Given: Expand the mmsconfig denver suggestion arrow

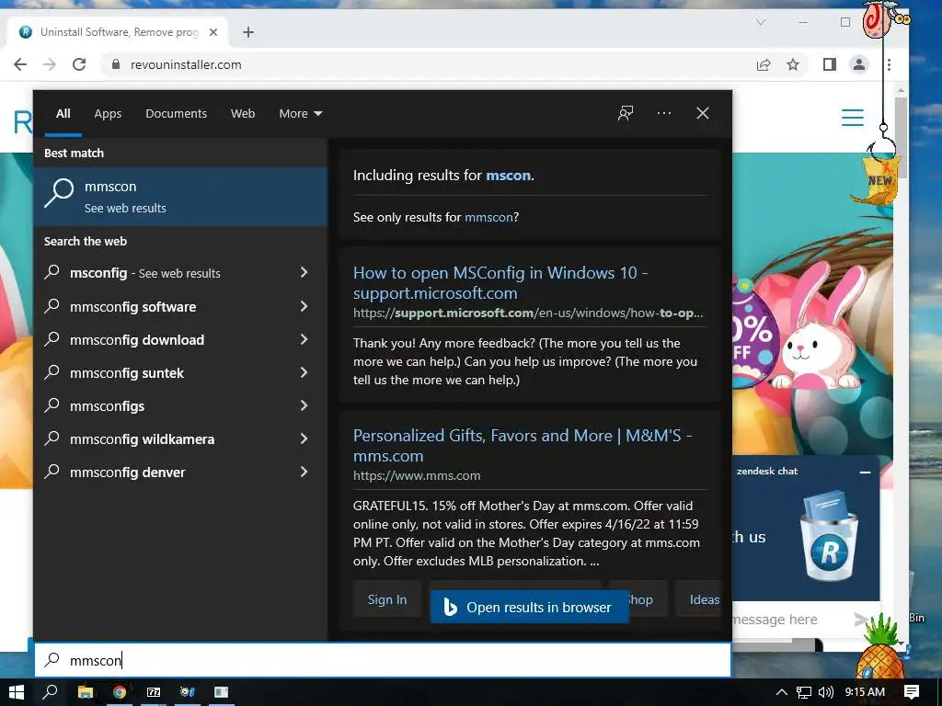Looking at the screenshot, I should (304, 472).
